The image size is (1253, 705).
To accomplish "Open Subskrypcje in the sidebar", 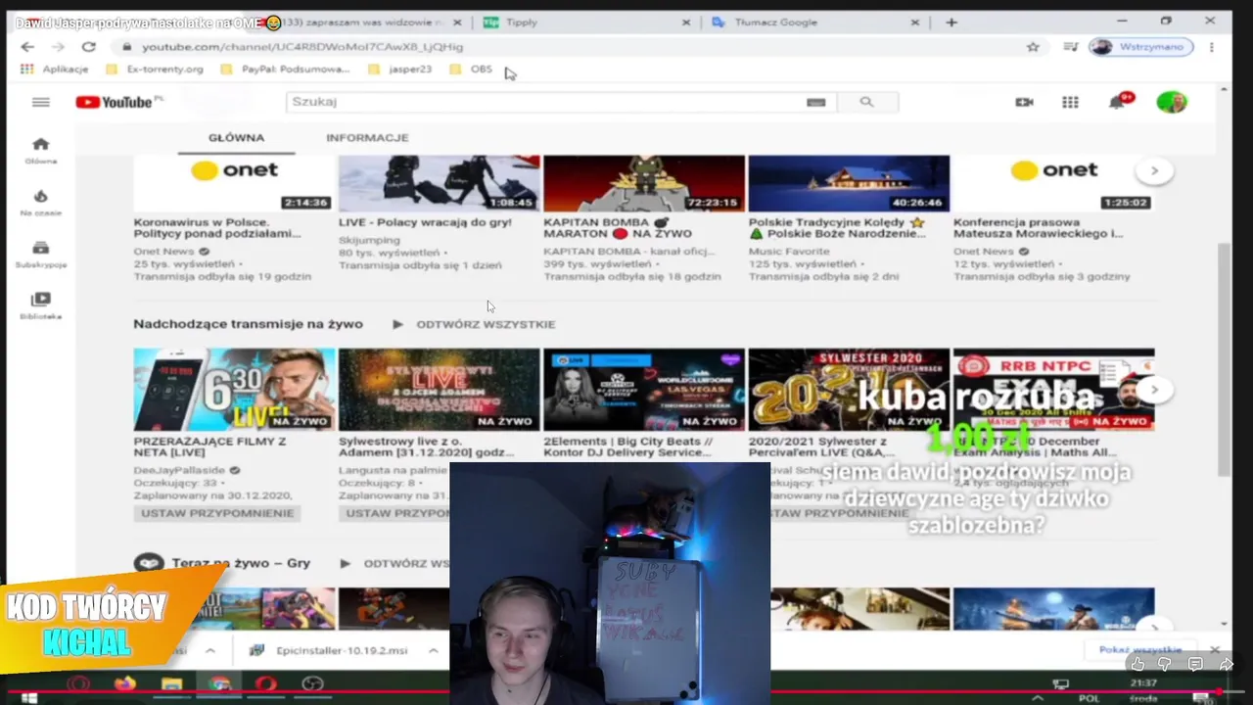I will pos(40,255).
